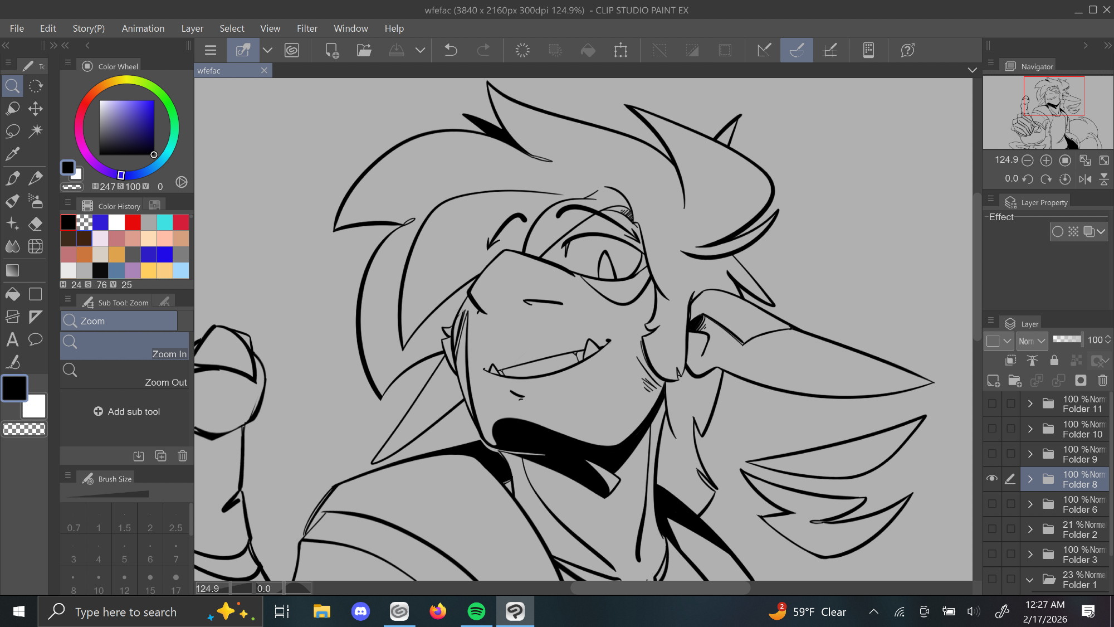1114x627 pixels.
Task: Select the Text tool
Action: tap(12, 339)
